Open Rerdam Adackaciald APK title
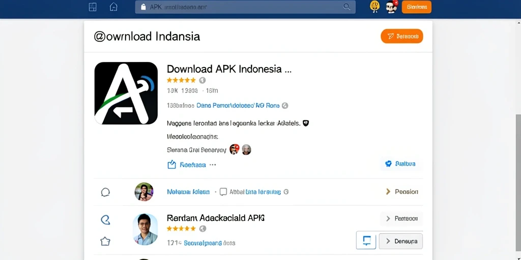 (216, 218)
